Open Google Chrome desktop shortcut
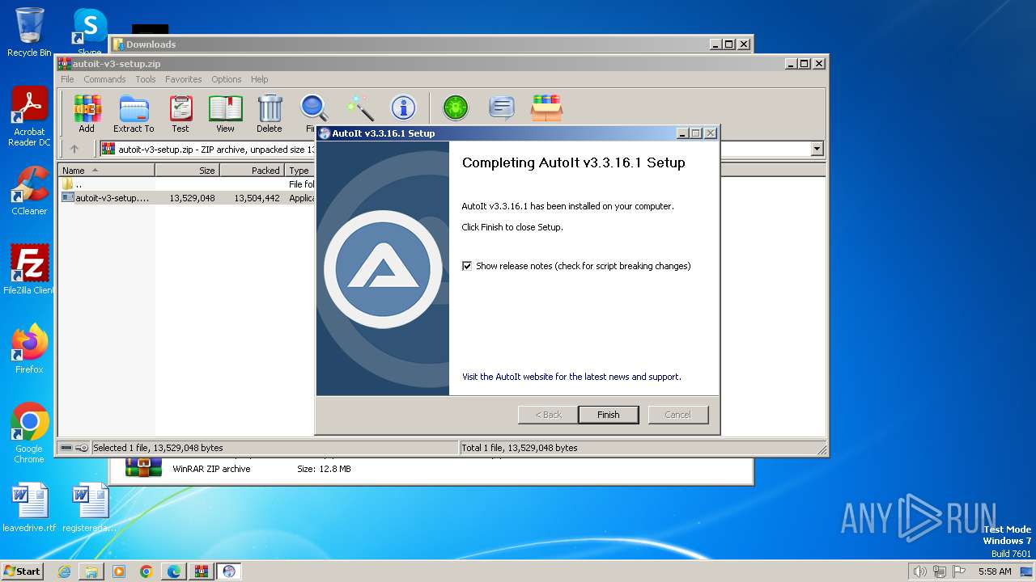This screenshot has width=1036, height=582. coord(29,433)
